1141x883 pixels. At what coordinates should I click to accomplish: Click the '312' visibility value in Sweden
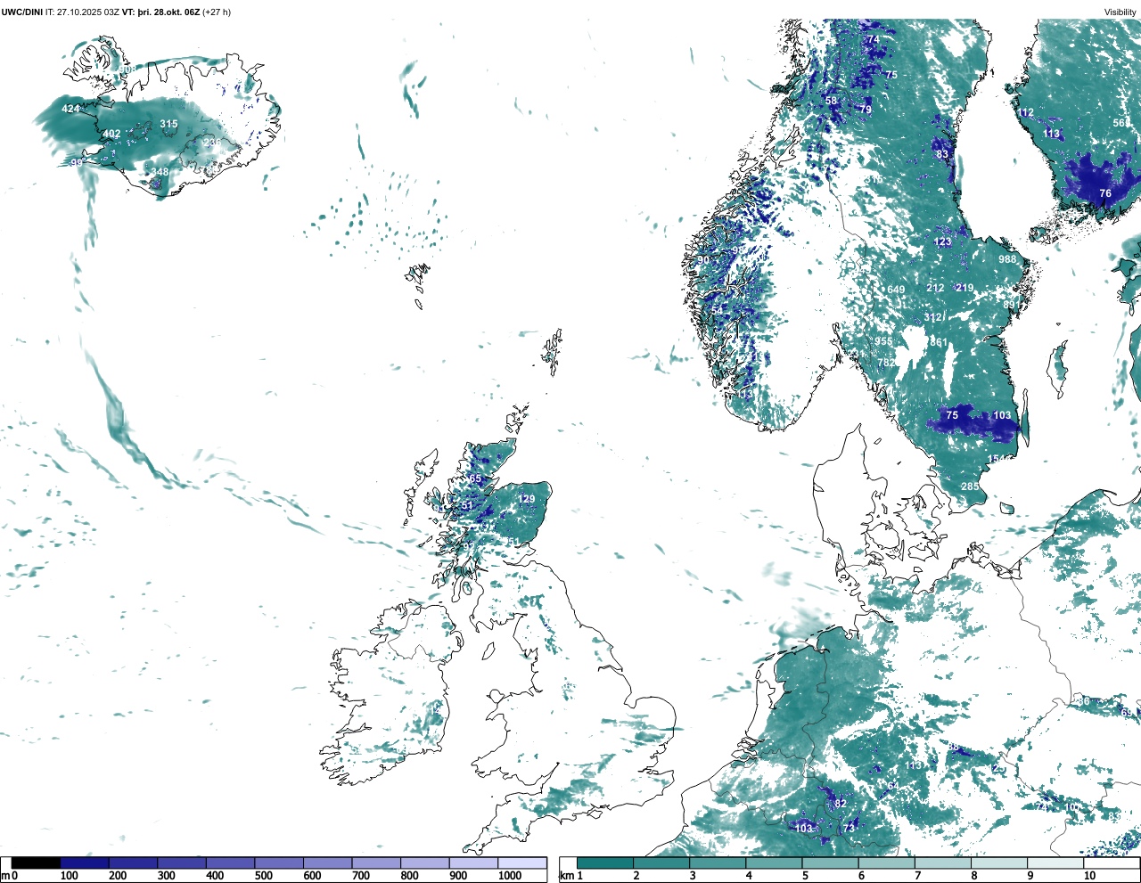pos(932,318)
